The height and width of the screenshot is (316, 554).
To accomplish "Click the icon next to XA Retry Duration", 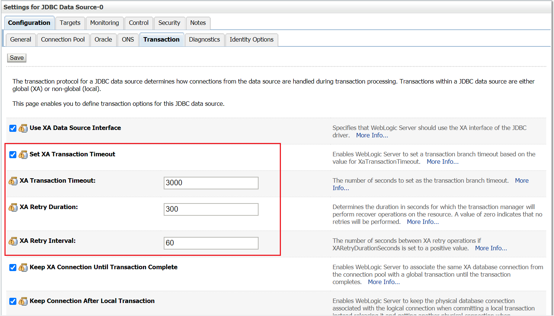I will pyautogui.click(x=13, y=207).
